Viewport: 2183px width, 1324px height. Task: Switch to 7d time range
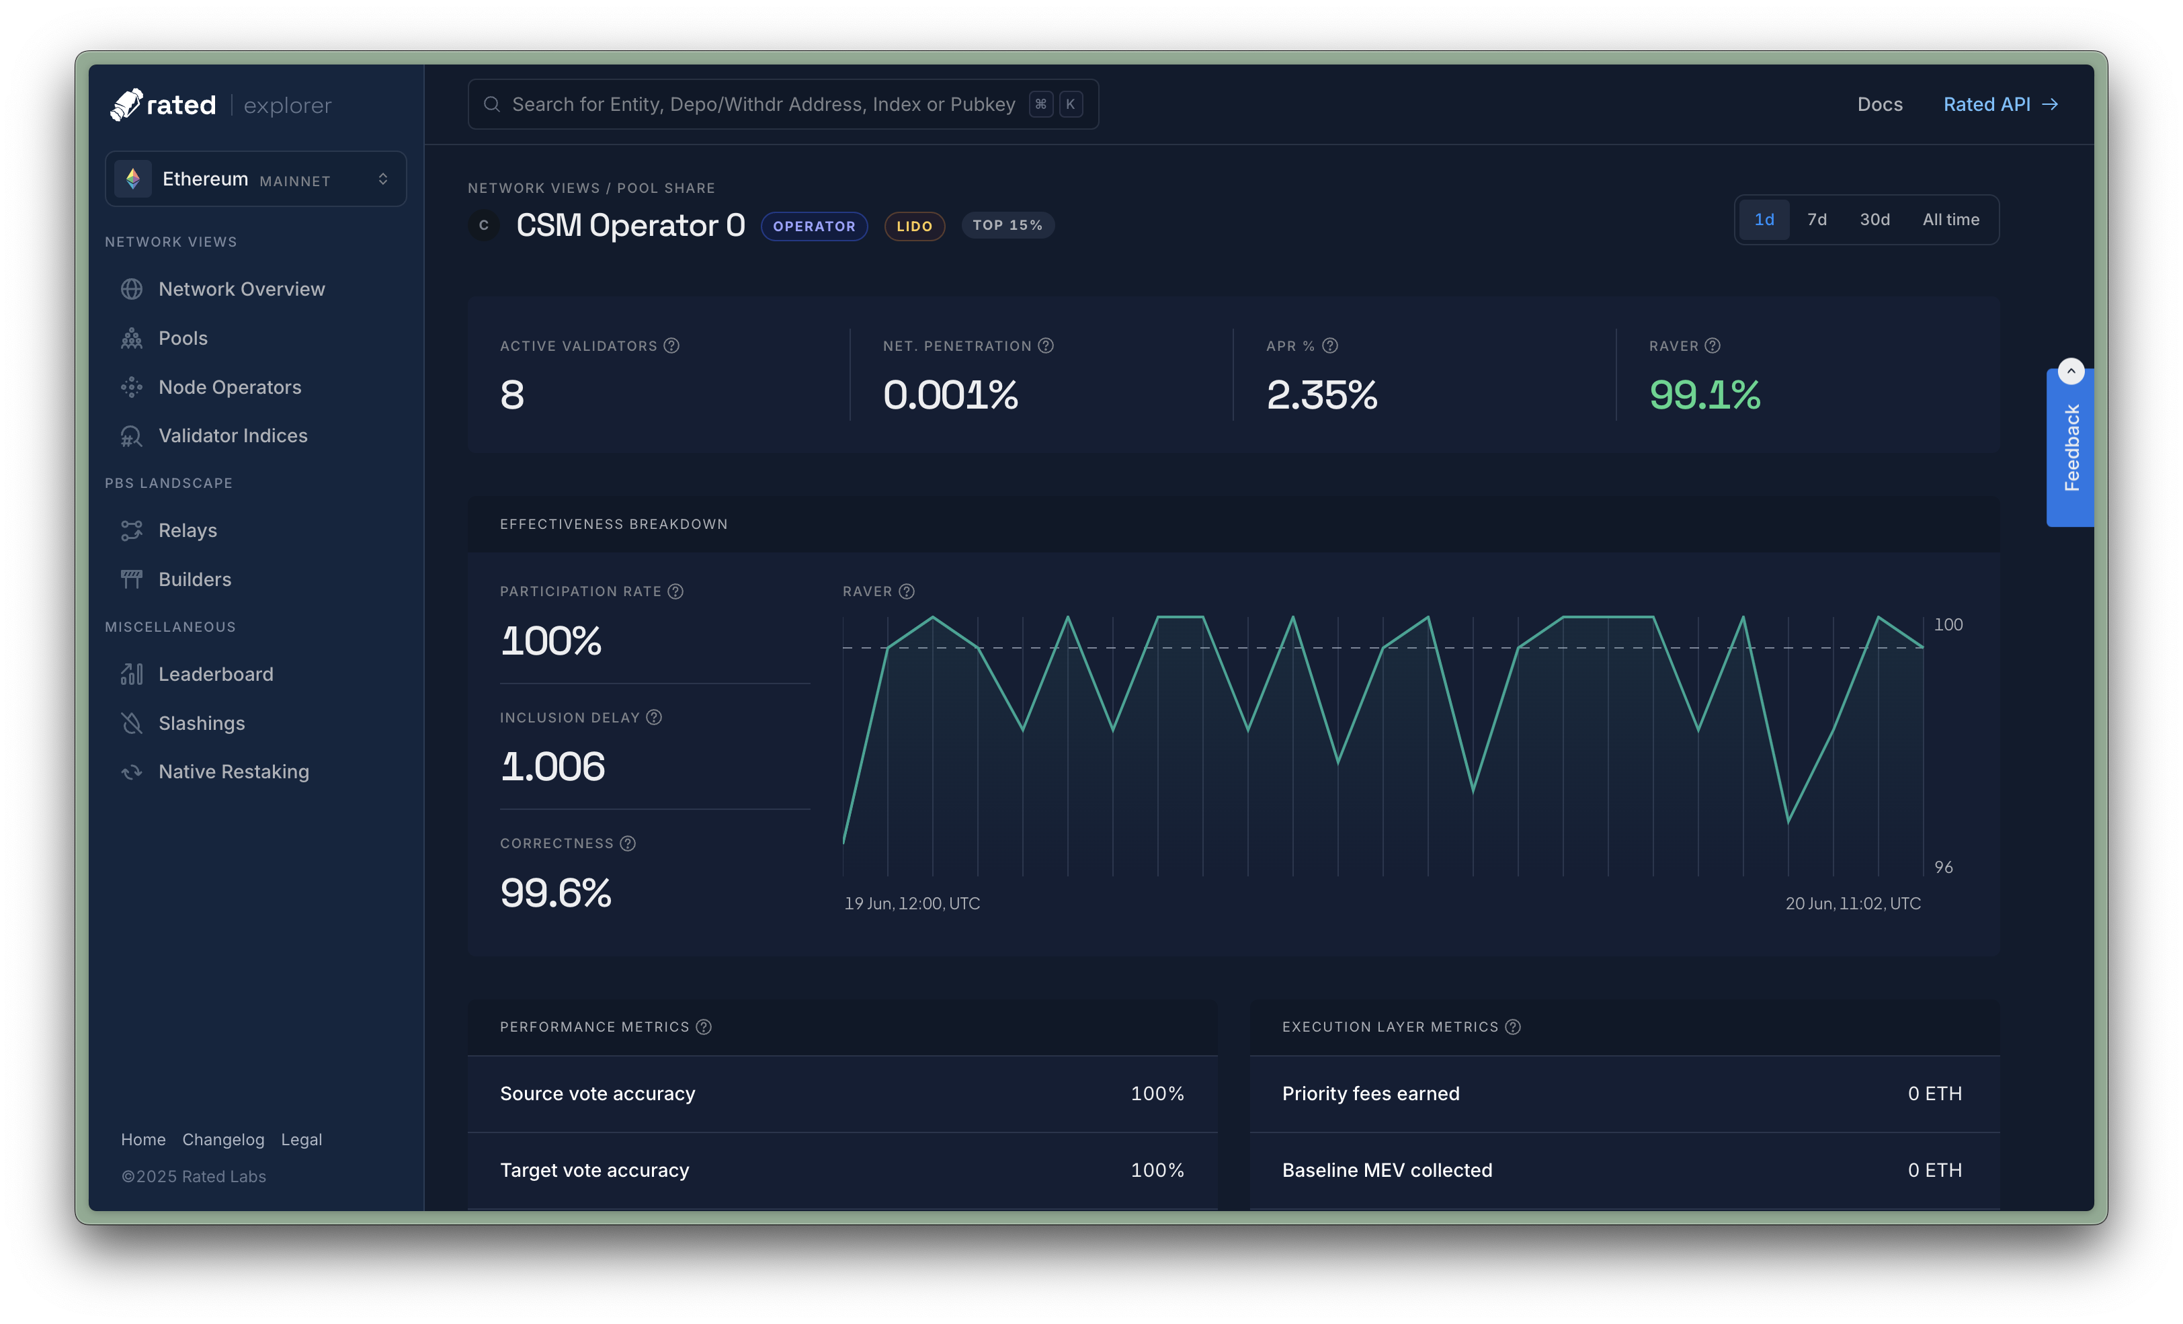click(1817, 220)
